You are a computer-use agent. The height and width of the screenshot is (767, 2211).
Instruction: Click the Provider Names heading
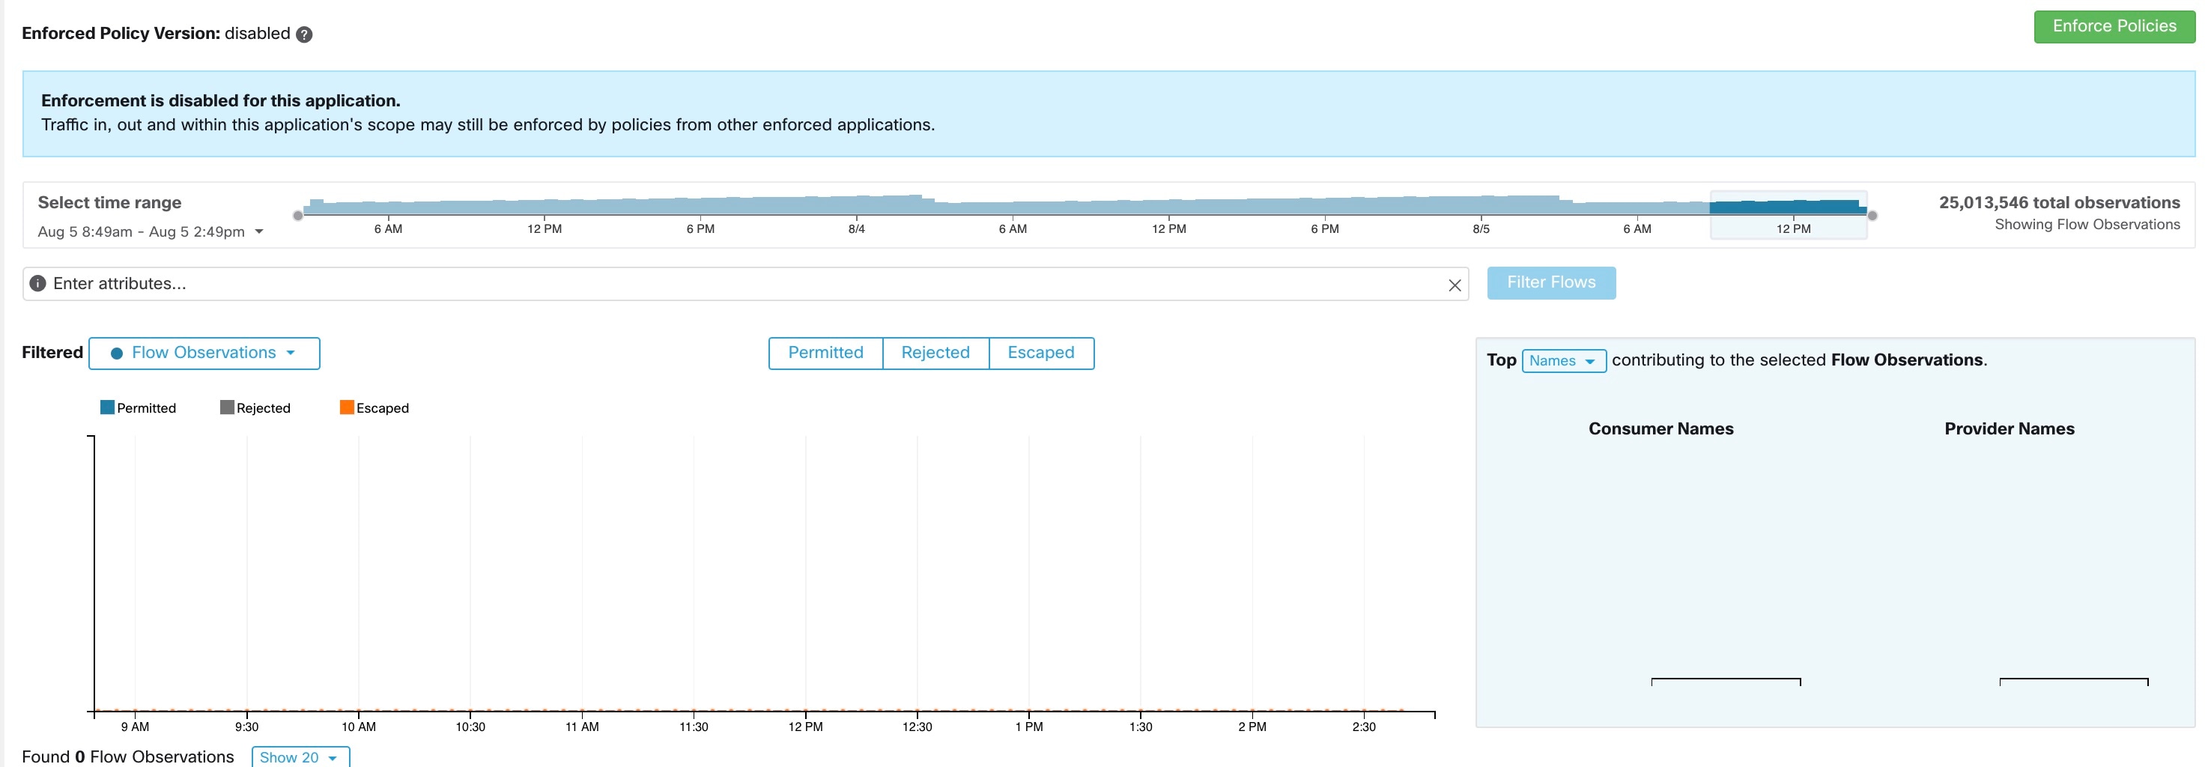click(2010, 429)
